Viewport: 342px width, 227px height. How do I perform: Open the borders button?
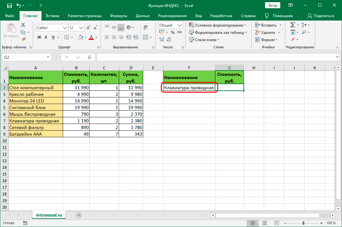pyautogui.click(x=67, y=37)
